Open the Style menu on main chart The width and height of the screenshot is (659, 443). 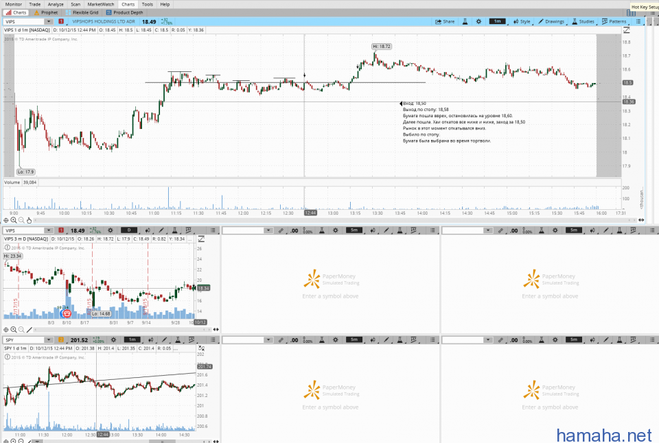tap(522, 21)
